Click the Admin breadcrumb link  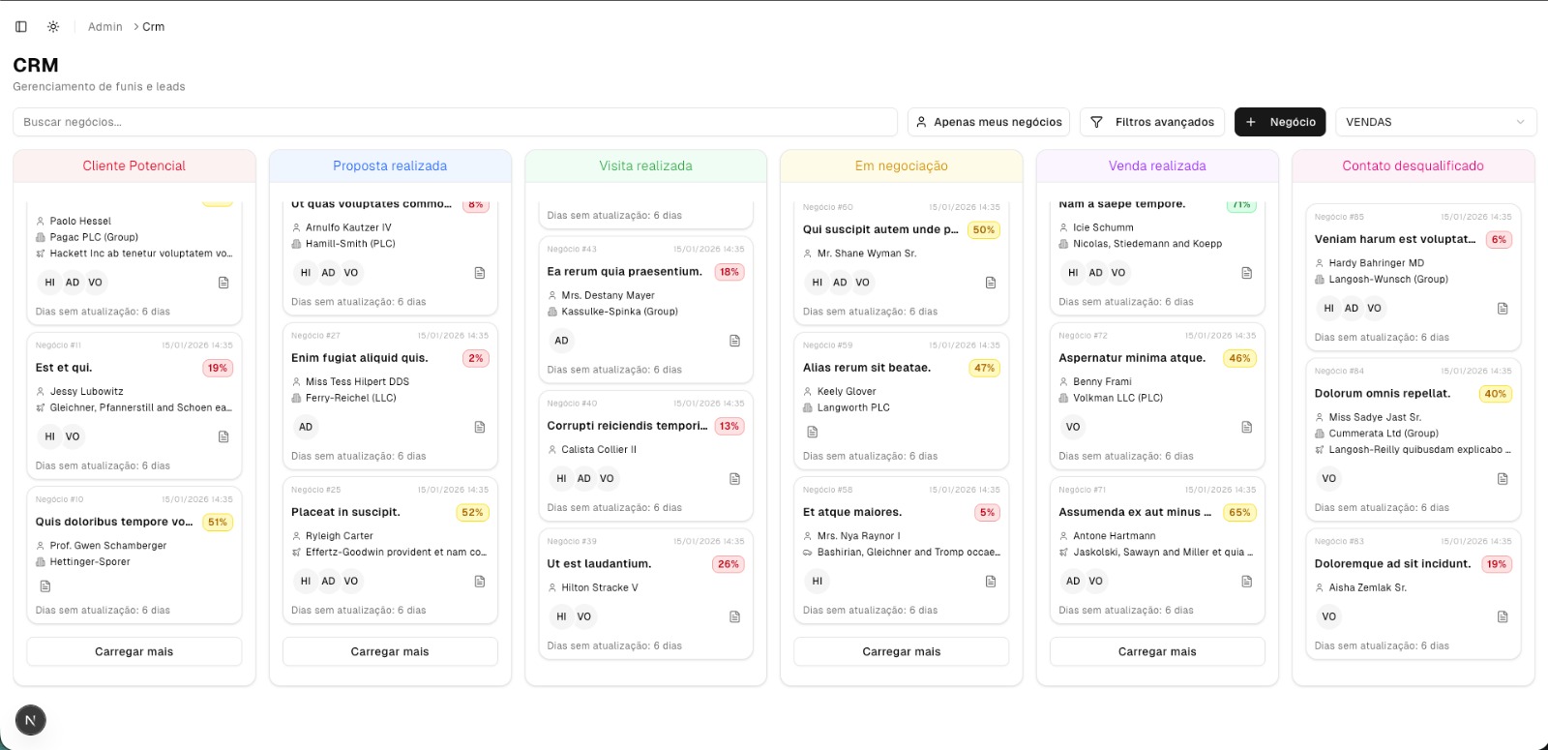[x=104, y=27]
